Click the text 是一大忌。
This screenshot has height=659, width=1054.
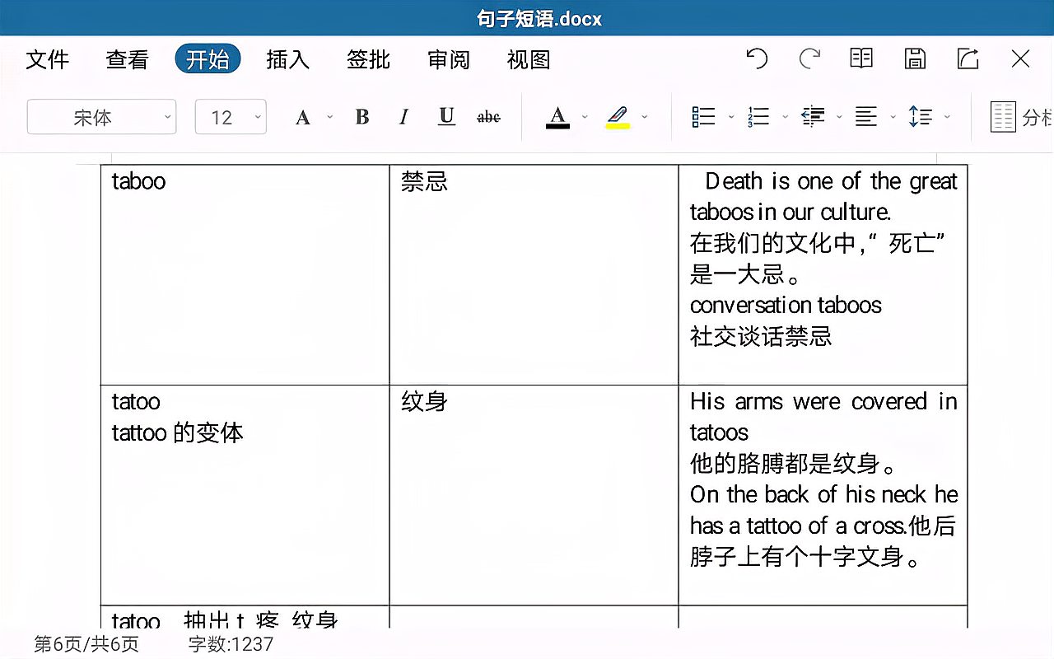[x=746, y=274]
